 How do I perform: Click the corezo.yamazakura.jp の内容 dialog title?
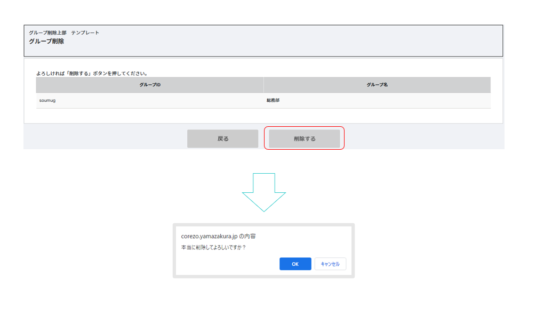click(218, 236)
